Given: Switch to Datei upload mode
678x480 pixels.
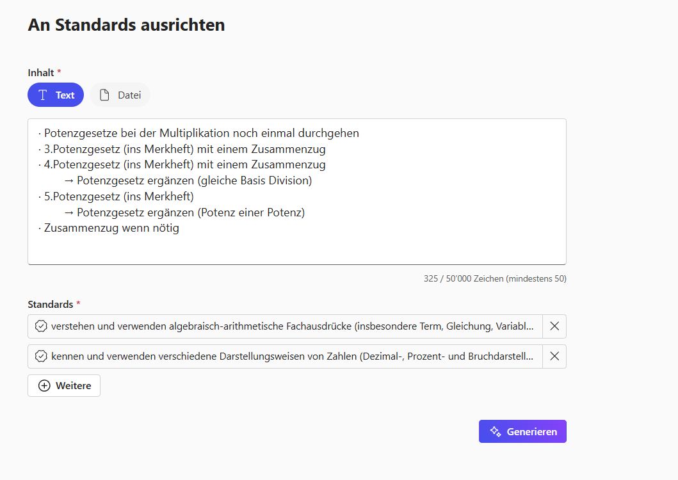Looking at the screenshot, I should (x=120, y=95).
